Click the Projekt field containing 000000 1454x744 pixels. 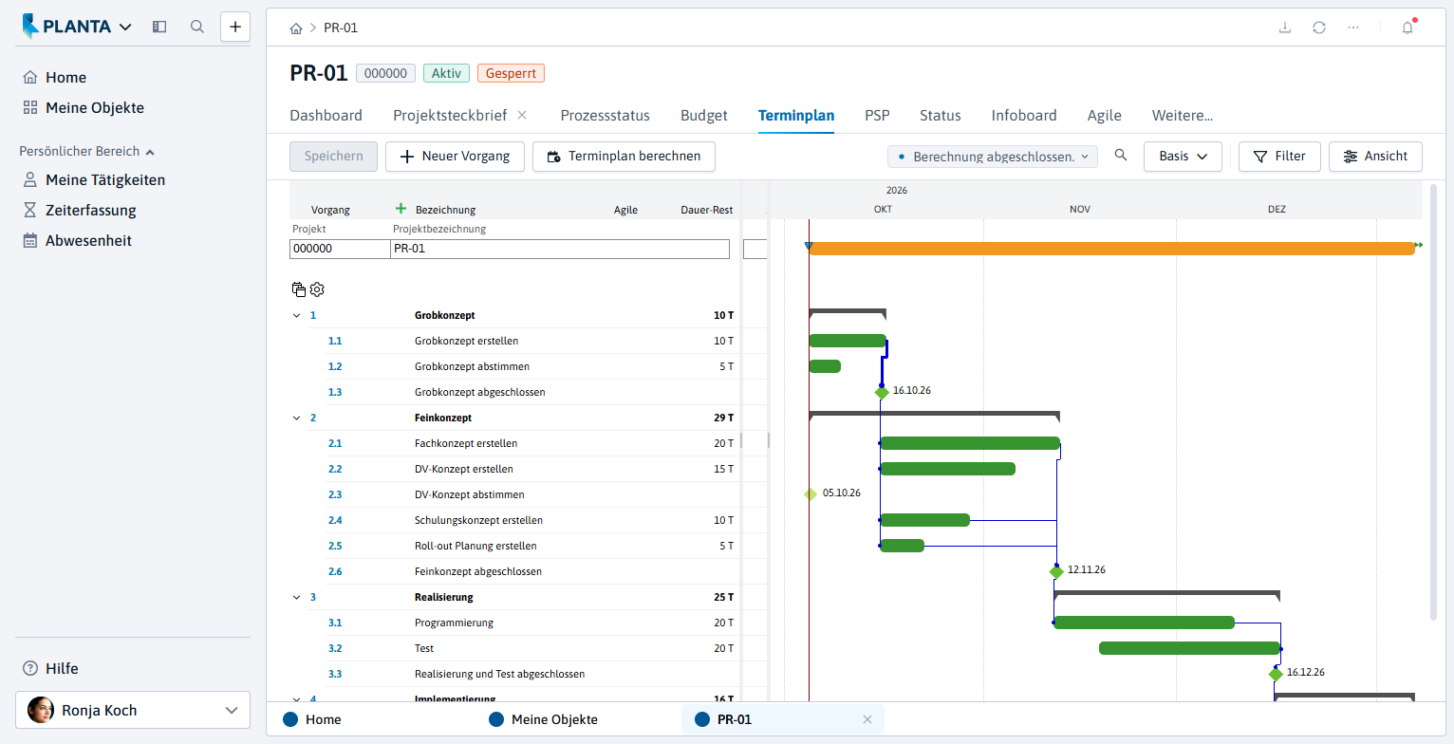340,249
